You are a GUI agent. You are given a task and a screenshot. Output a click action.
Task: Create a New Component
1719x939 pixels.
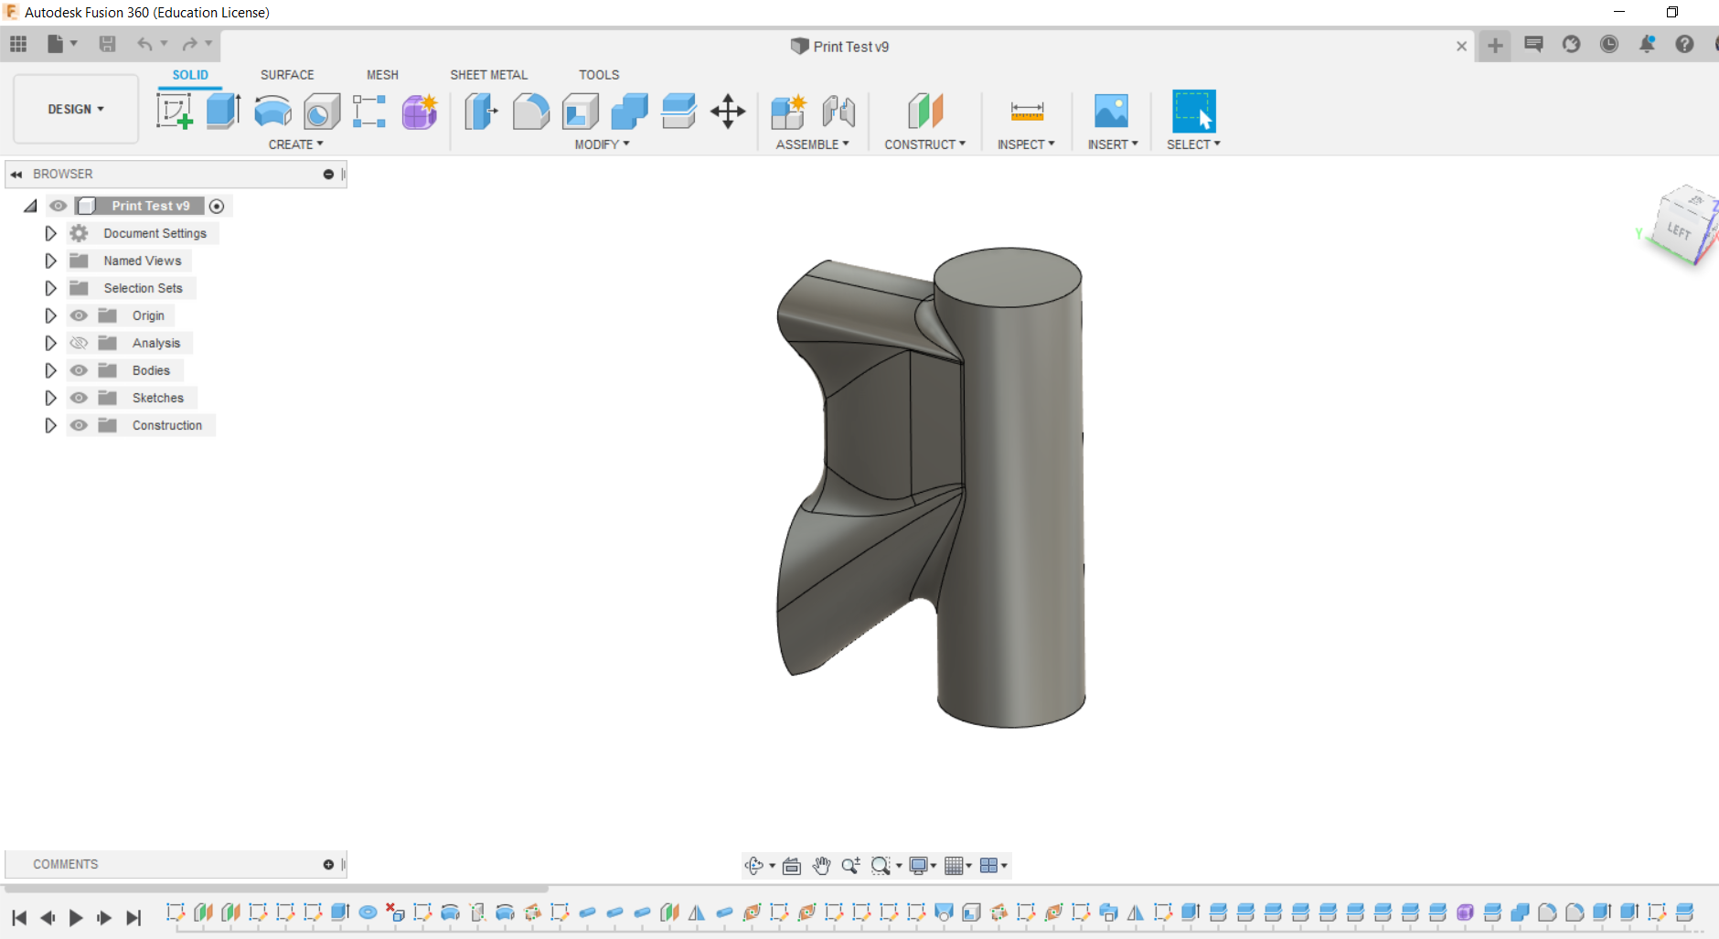tap(788, 112)
